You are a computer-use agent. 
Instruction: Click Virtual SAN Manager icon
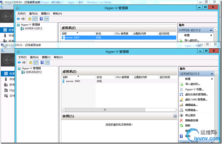click(x=181, y=100)
